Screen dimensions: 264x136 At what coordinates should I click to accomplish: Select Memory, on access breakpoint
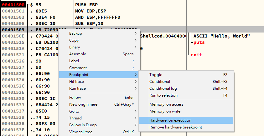coord(166,104)
